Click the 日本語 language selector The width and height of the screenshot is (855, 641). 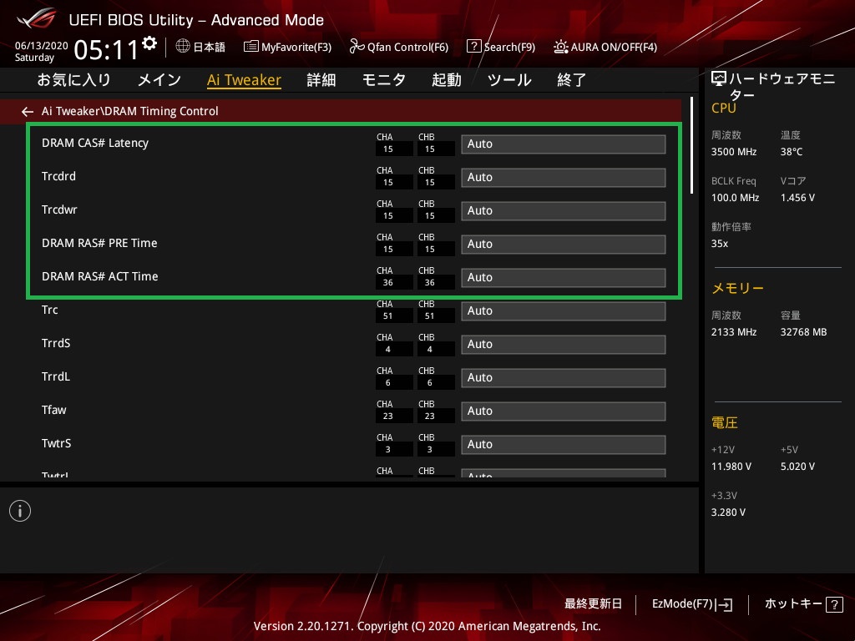pos(209,47)
